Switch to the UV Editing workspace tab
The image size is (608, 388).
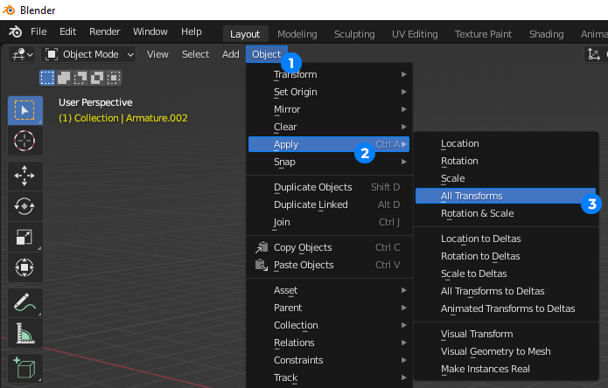pyautogui.click(x=415, y=34)
